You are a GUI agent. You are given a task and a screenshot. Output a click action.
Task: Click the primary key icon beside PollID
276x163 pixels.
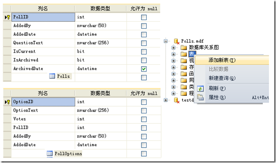[8, 17]
